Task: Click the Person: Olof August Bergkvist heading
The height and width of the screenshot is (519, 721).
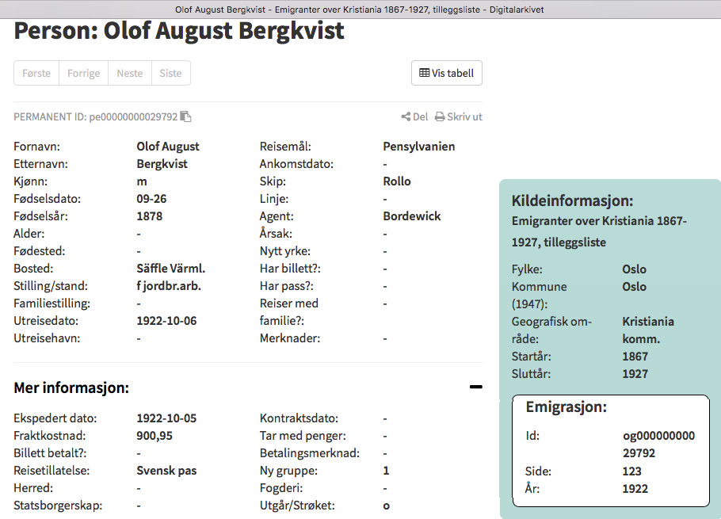Action: coord(179,31)
